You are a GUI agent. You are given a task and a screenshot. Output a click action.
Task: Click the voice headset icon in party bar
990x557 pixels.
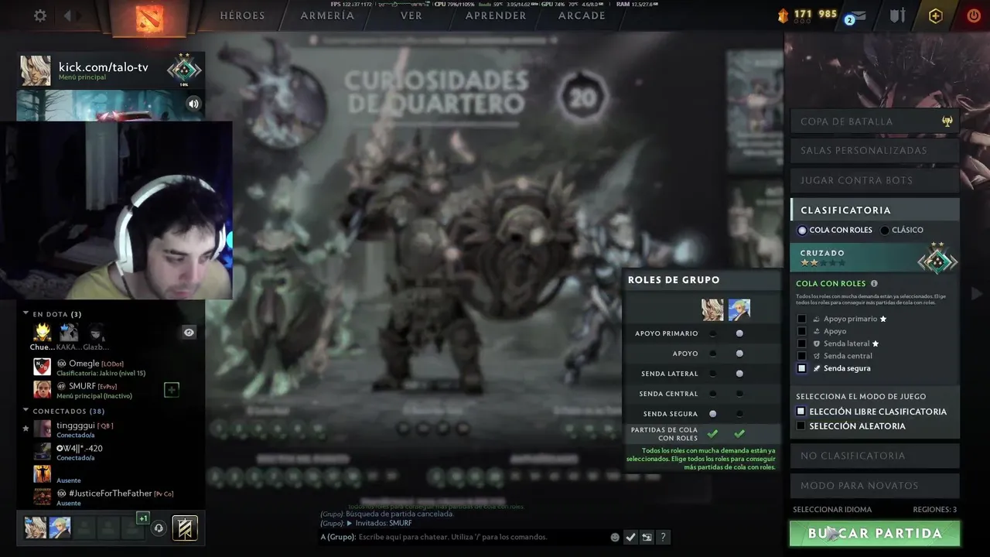pos(159,528)
